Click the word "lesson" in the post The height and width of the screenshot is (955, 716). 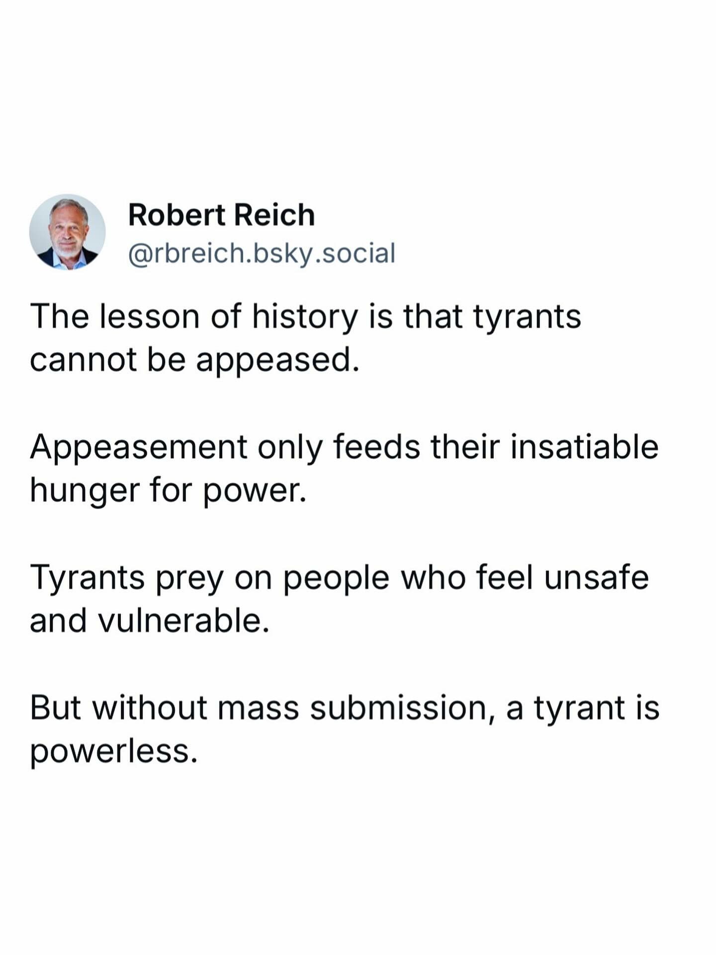point(149,316)
